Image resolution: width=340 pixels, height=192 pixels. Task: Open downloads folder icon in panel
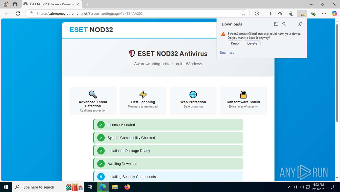coord(276,24)
